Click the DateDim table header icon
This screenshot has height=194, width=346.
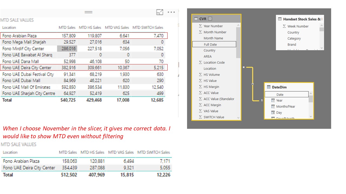[268, 87]
